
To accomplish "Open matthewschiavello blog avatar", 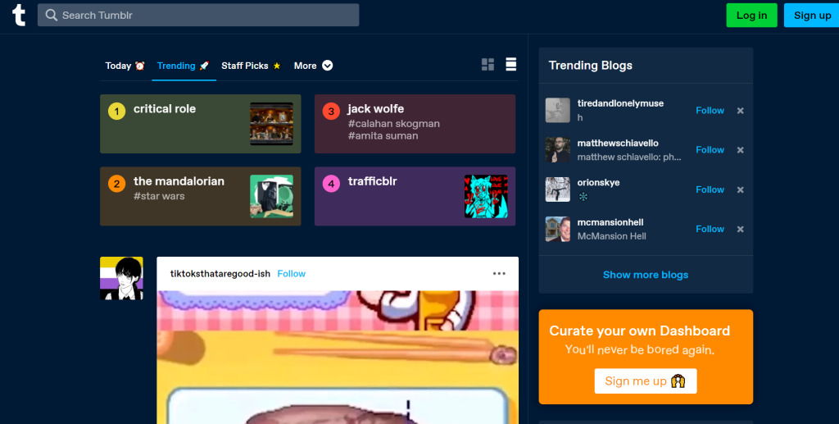I will [x=557, y=150].
